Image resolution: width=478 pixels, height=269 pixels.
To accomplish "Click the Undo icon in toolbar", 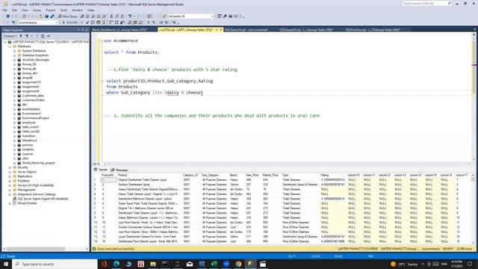I will click(x=130, y=16).
